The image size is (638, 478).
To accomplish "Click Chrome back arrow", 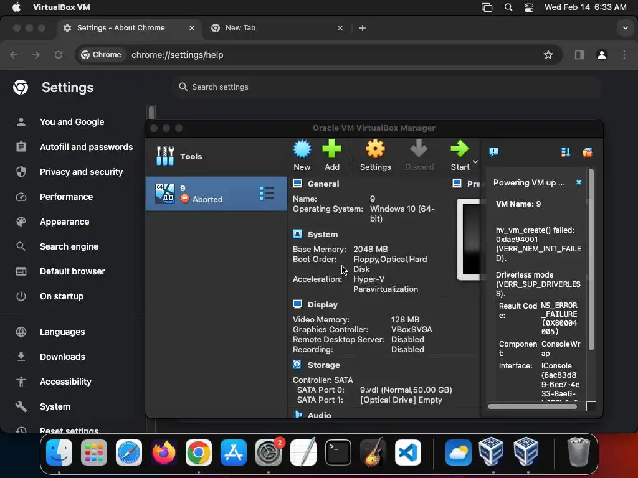I will [14, 55].
